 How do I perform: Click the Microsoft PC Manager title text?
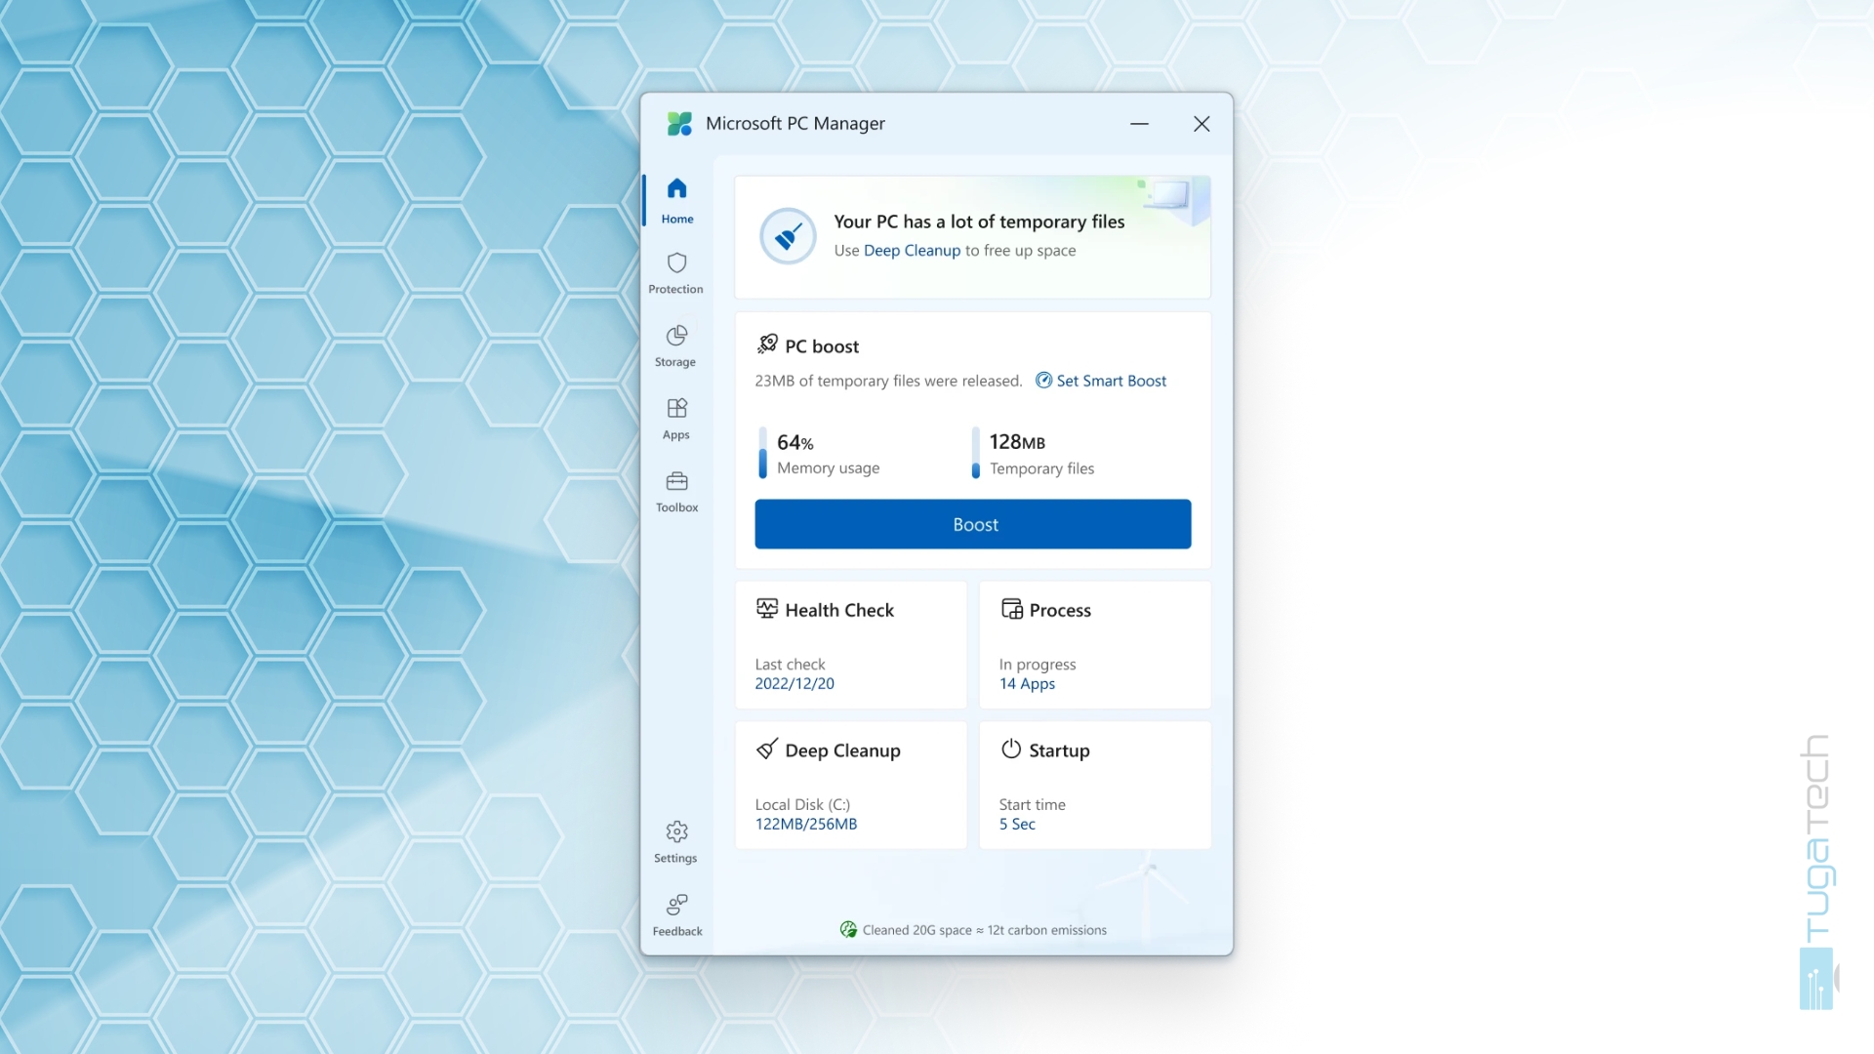pos(795,124)
